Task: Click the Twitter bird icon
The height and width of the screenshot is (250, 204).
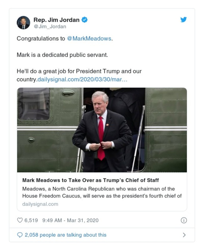Action: 183,20
